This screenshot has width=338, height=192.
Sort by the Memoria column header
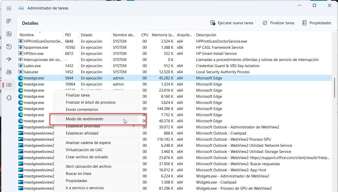click(x=163, y=35)
